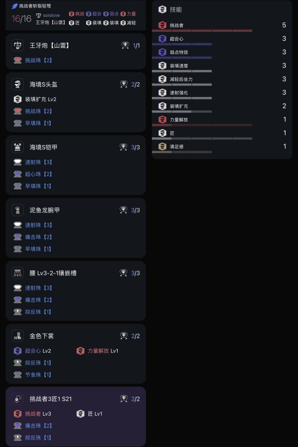Open the soislove author link
Viewport: 298px width, 447px height.
(x=51, y=15)
